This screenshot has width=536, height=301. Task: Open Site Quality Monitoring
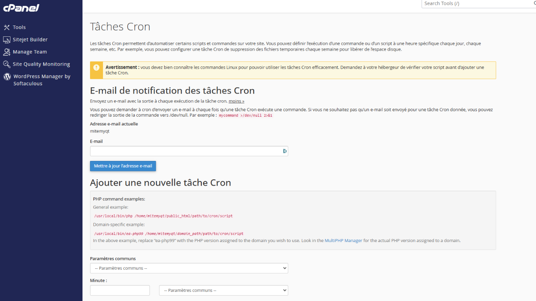[41, 64]
